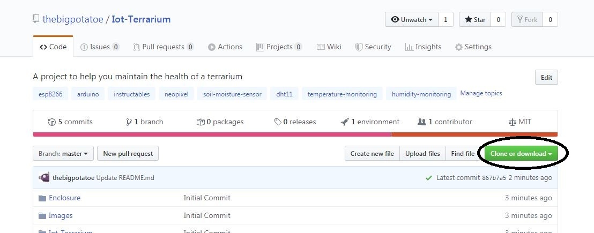
Task: Open thebigpotatoe author link in commit row
Action: [73, 177]
